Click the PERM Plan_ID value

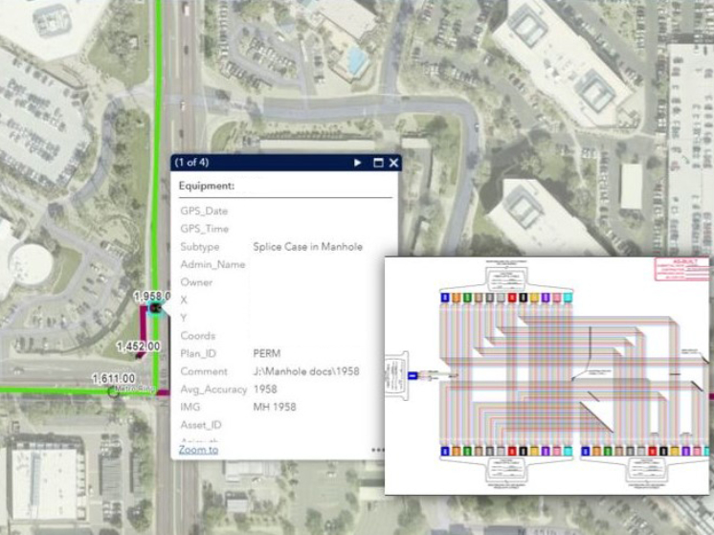(266, 354)
